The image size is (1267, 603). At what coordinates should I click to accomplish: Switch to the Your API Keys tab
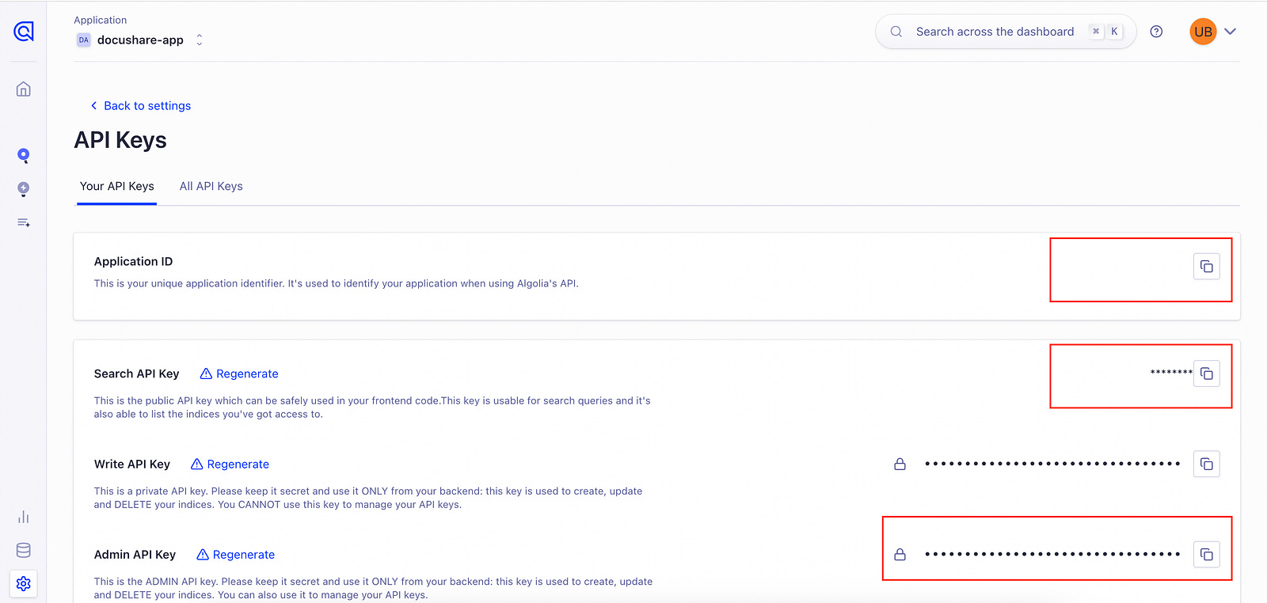click(x=116, y=186)
